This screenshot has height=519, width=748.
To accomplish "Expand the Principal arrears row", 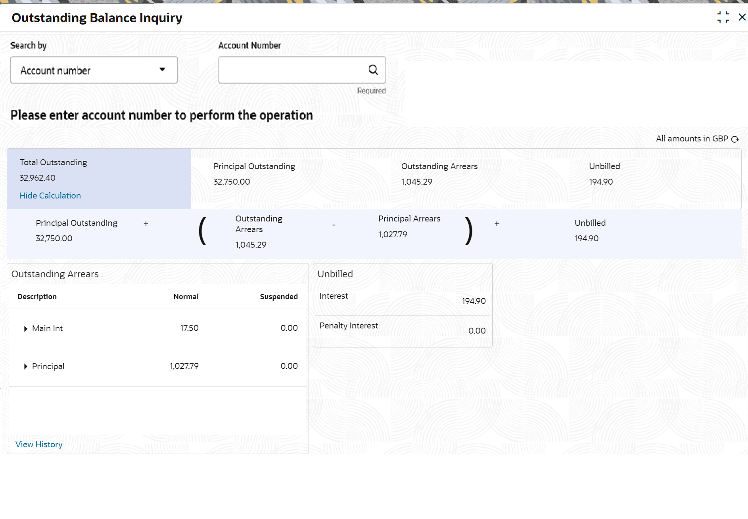I will coord(26,367).
